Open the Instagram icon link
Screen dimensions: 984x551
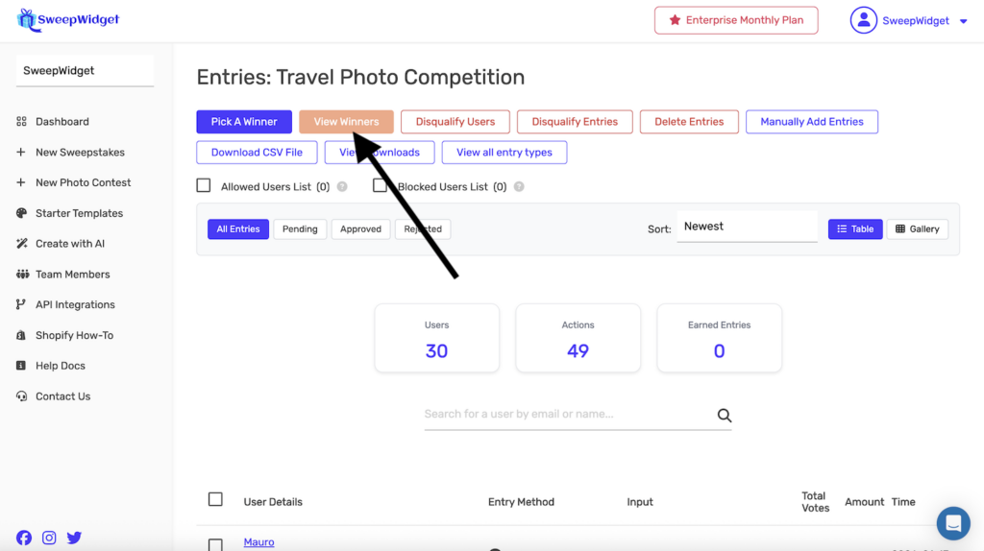coord(49,538)
